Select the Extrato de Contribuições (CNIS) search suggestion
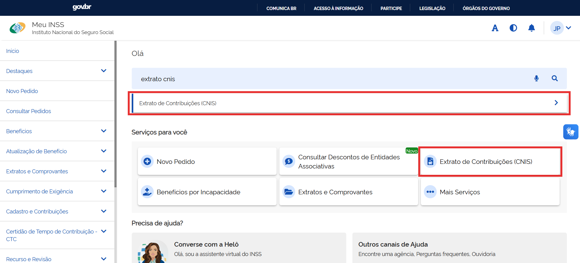The height and width of the screenshot is (263, 580). click(x=349, y=103)
